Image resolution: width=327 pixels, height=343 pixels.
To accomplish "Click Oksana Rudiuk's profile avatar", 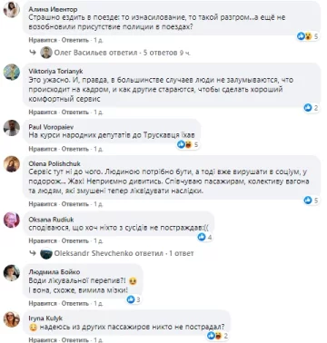I will 12,220.
